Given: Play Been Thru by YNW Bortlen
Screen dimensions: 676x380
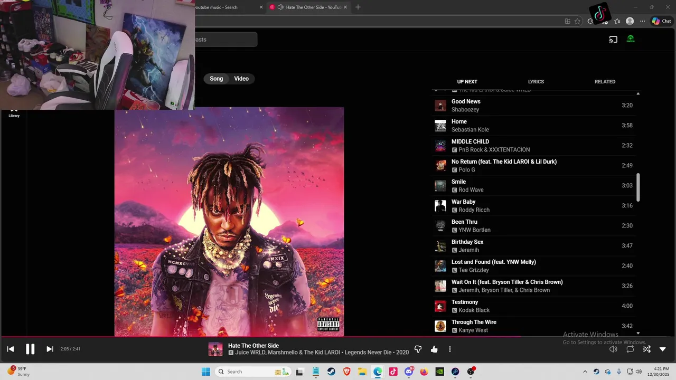Looking at the screenshot, I should click(533, 226).
